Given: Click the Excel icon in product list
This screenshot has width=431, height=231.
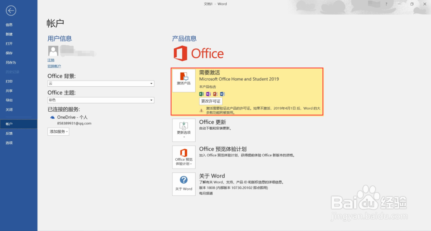Looking at the screenshot, I should (x=201, y=94).
